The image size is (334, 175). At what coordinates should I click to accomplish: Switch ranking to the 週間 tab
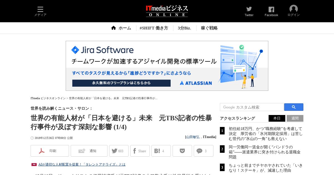pos(295,118)
